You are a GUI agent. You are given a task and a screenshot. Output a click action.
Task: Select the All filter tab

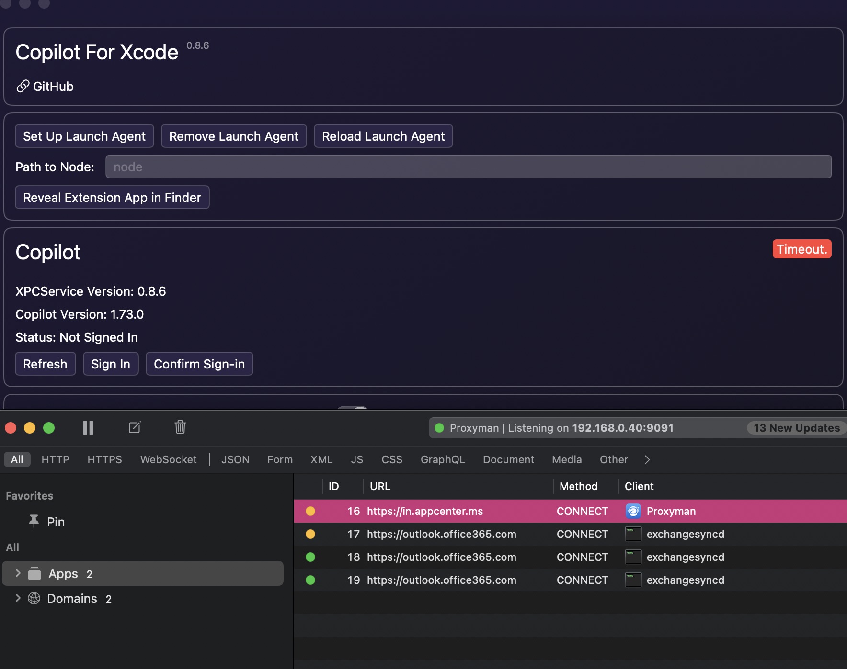tap(17, 459)
